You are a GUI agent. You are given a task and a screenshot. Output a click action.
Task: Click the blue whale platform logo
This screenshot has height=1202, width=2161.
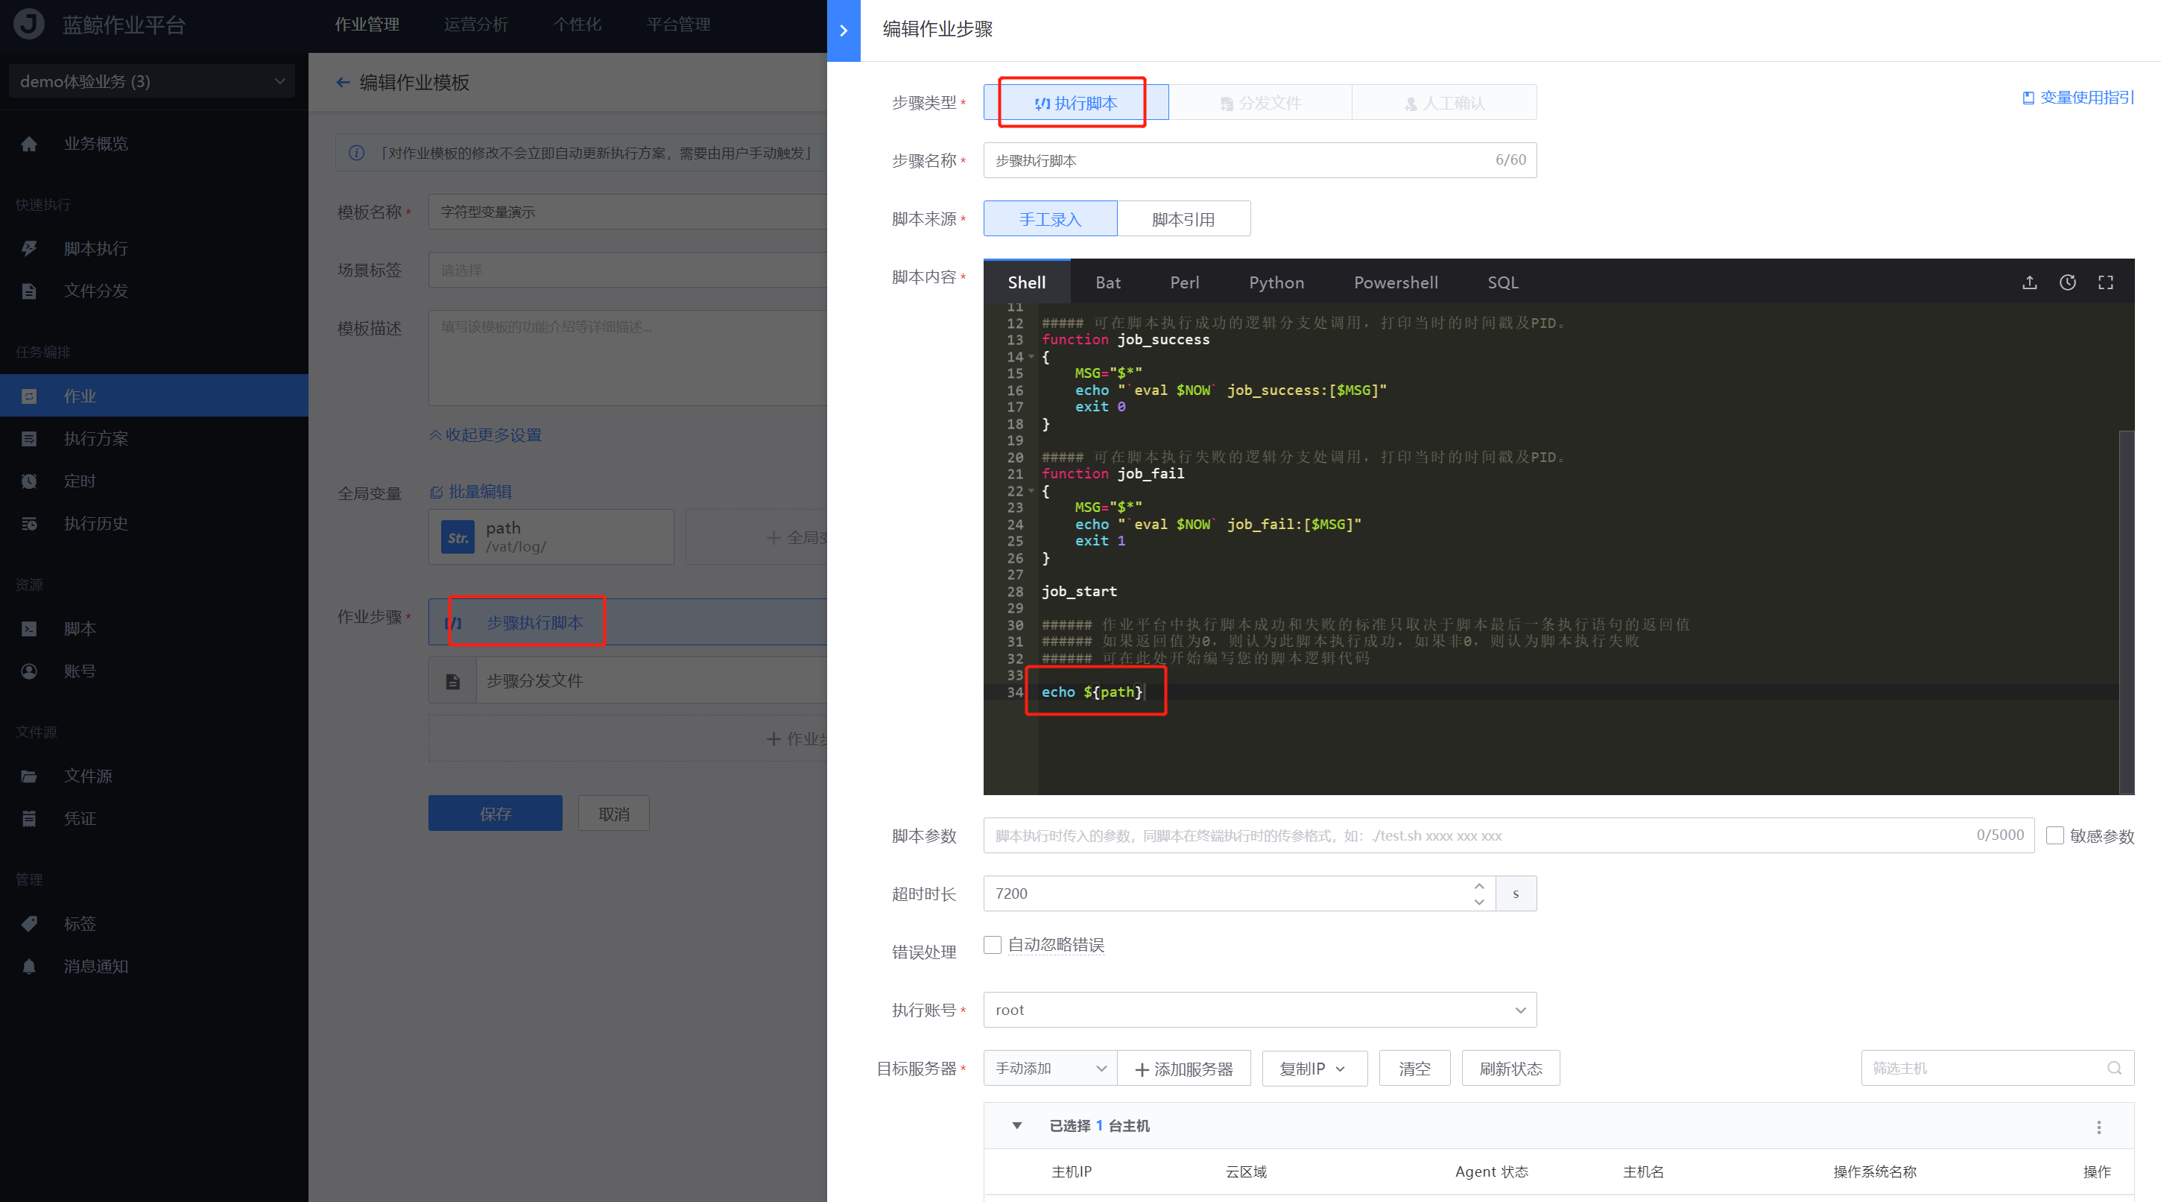click(x=29, y=25)
